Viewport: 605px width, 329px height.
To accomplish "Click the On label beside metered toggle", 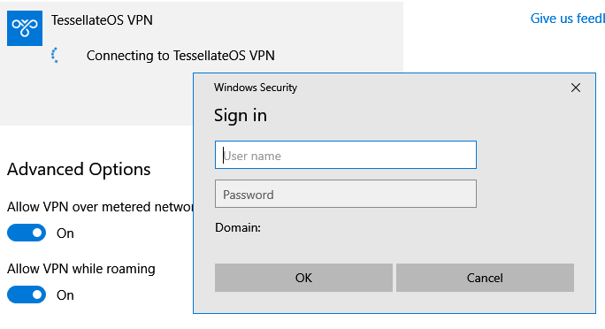I will [x=65, y=233].
